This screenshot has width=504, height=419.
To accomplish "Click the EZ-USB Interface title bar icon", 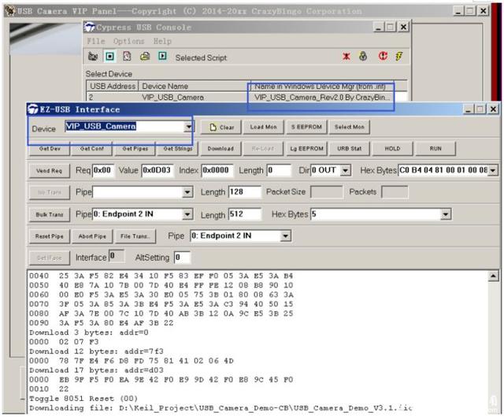I will pos(33,109).
